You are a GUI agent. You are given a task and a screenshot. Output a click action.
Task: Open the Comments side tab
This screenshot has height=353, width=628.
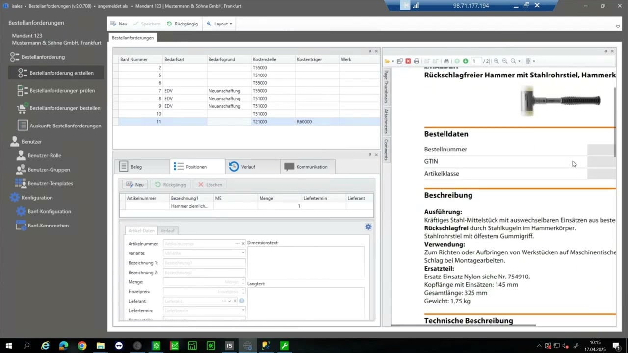click(386, 150)
